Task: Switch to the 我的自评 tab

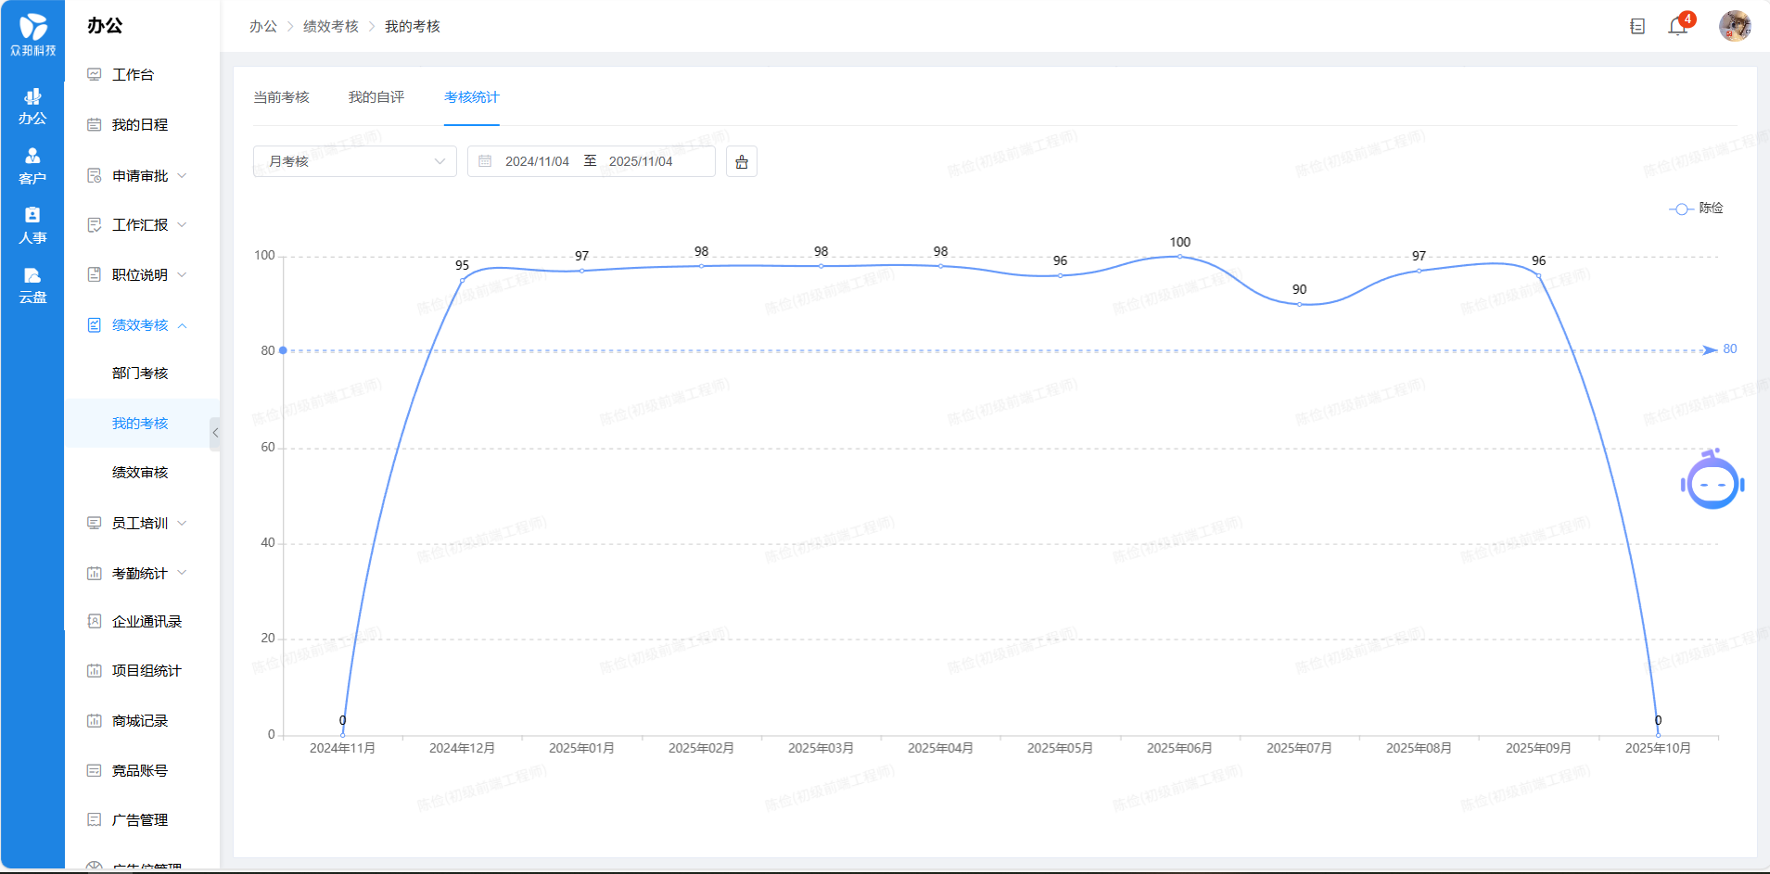Action: [376, 97]
